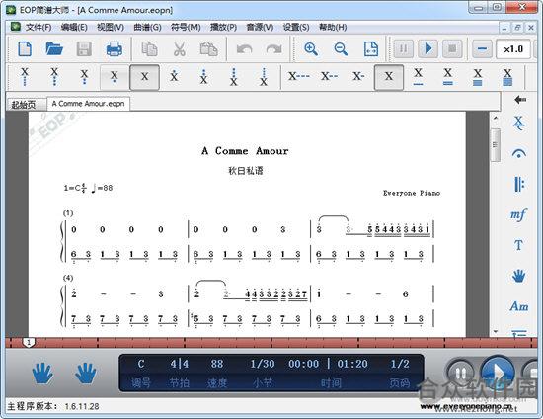Viewport: 543px width, 419px height.
Task: Redo the last action
Action: pyautogui.click(x=273, y=49)
